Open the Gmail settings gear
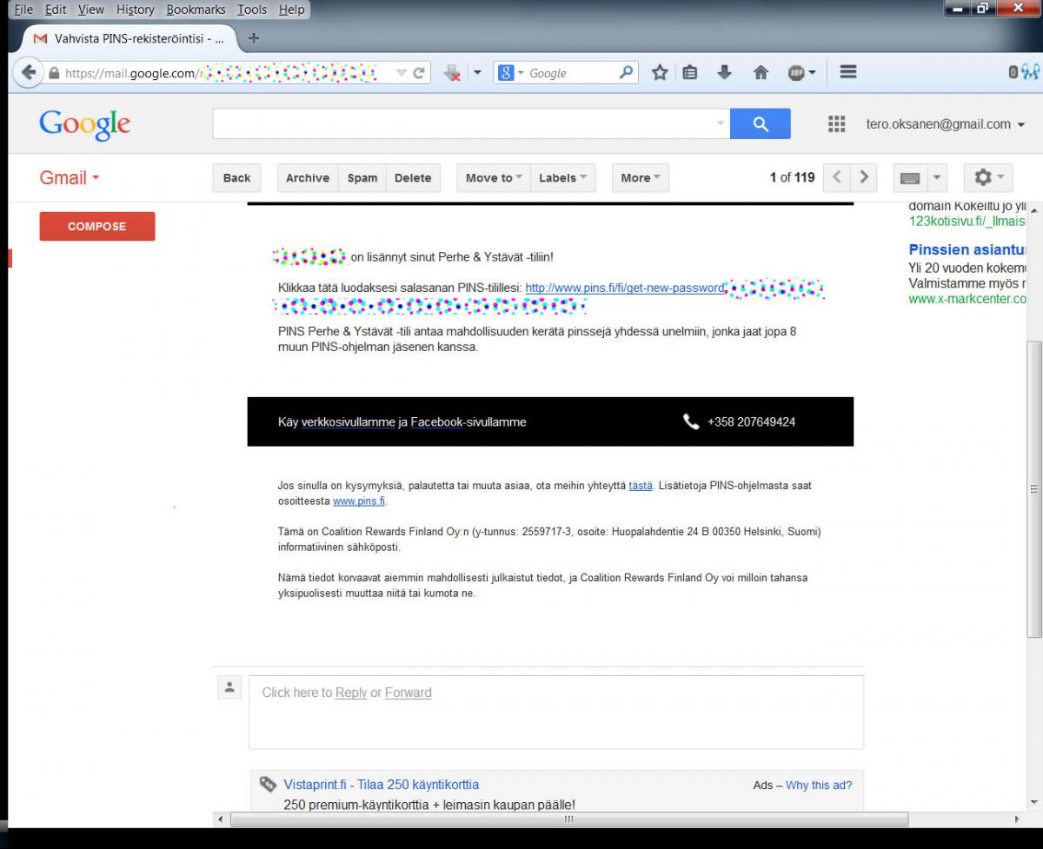This screenshot has height=849, width=1043. [x=988, y=177]
